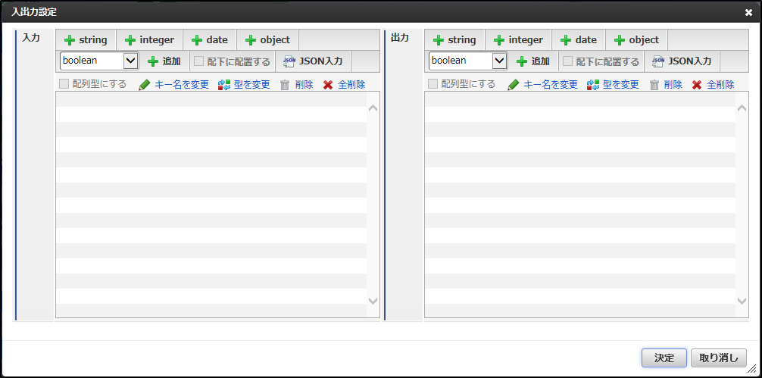Click the scroll down arrow in the 出力 list
This screenshot has width=762, height=378.
(742, 301)
